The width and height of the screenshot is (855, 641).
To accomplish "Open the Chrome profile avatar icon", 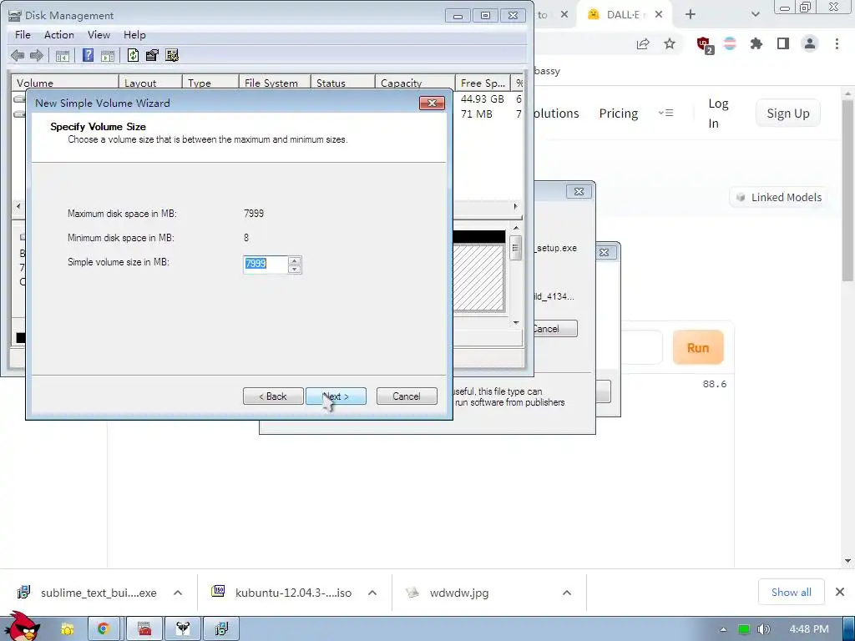I will point(810,44).
